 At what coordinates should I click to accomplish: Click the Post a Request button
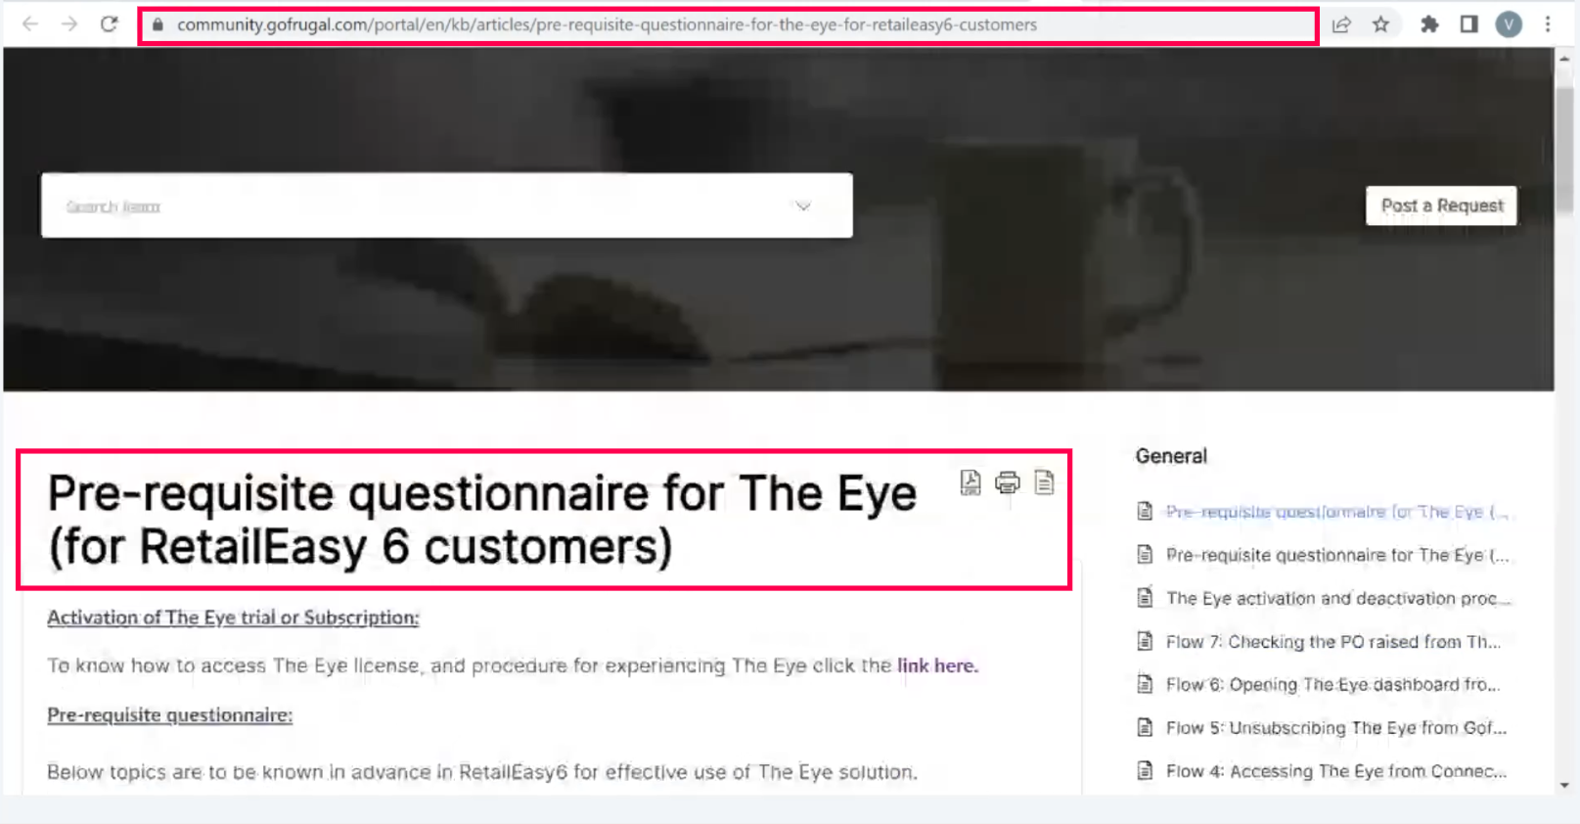(1442, 206)
